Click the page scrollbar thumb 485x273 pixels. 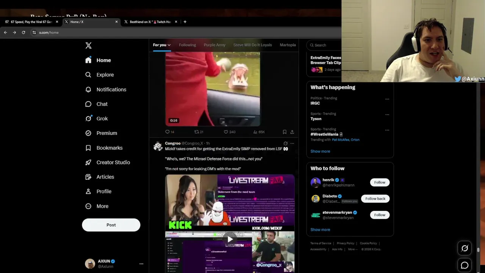478,250
